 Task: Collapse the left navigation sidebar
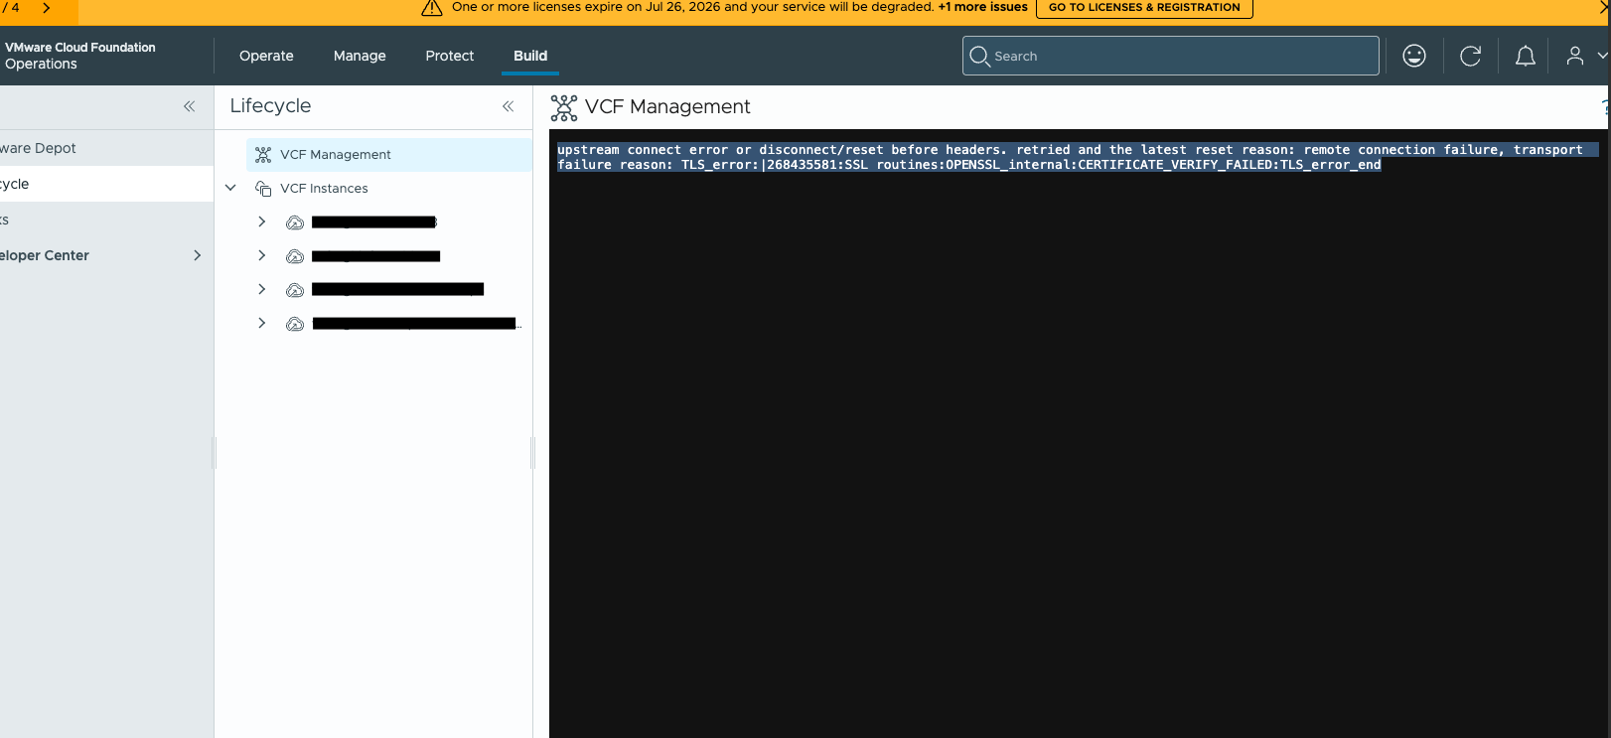[189, 106]
